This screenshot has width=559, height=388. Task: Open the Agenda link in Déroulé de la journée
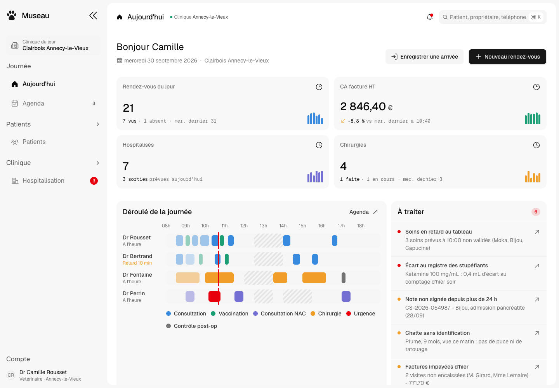point(364,212)
